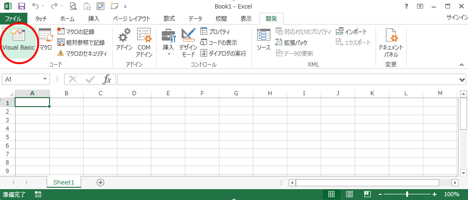468x200 pixels.
Task: Click サインイン link
Action: click(457, 17)
